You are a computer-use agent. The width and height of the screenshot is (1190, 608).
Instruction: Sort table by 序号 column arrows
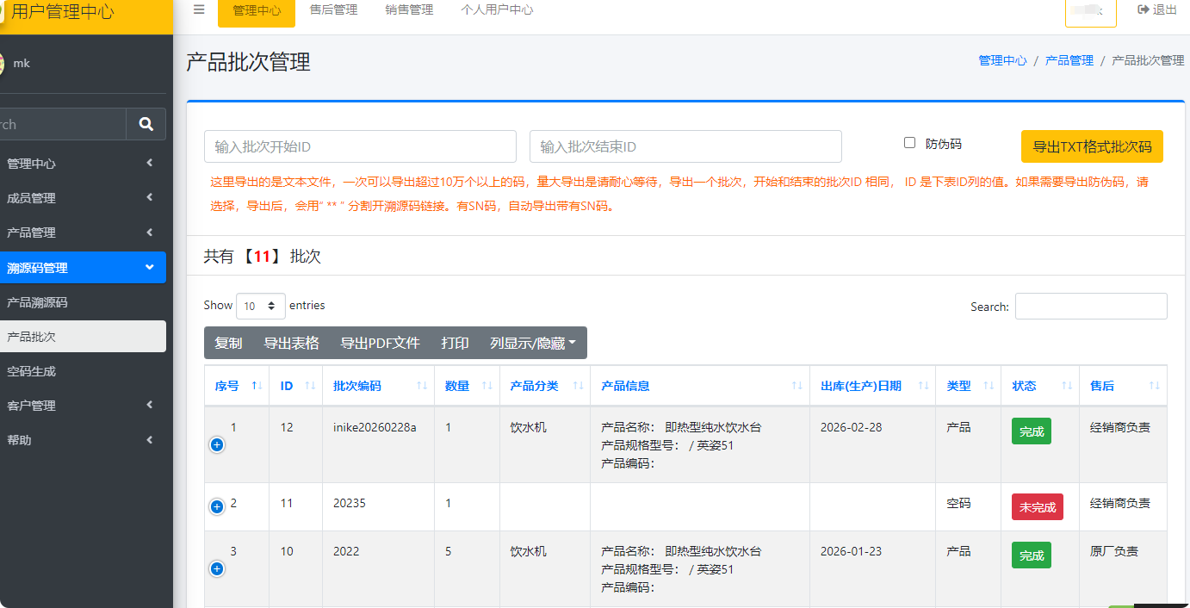point(237,386)
